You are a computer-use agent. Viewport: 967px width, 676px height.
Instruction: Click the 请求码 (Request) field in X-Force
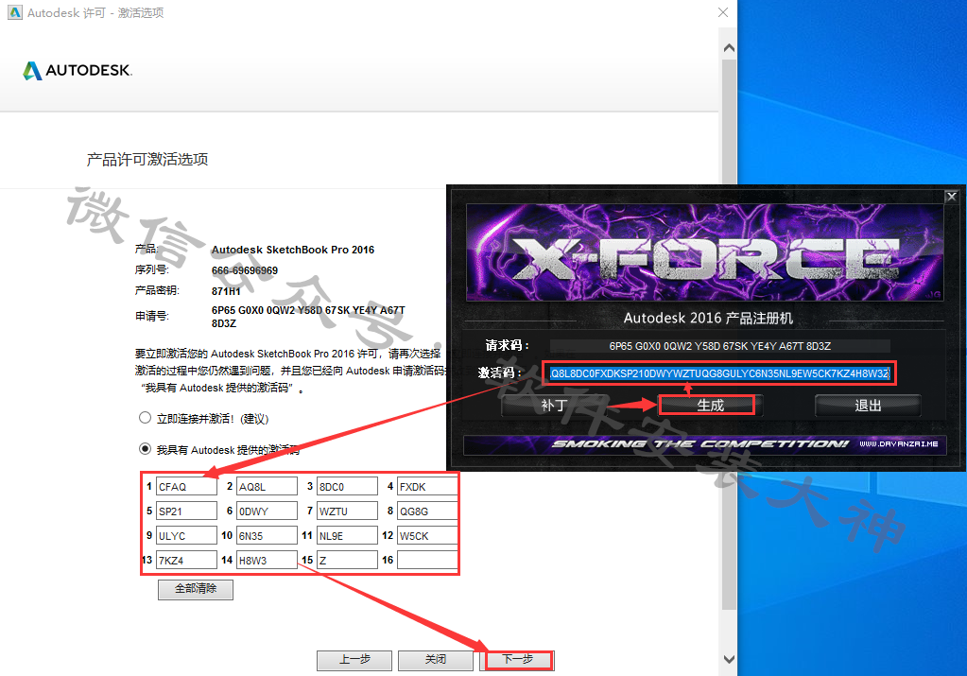click(719, 346)
